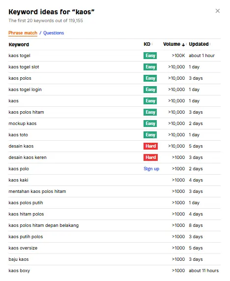The image size is (230, 281).
Task: Close the keyword ideas dialog
Action: point(218,11)
